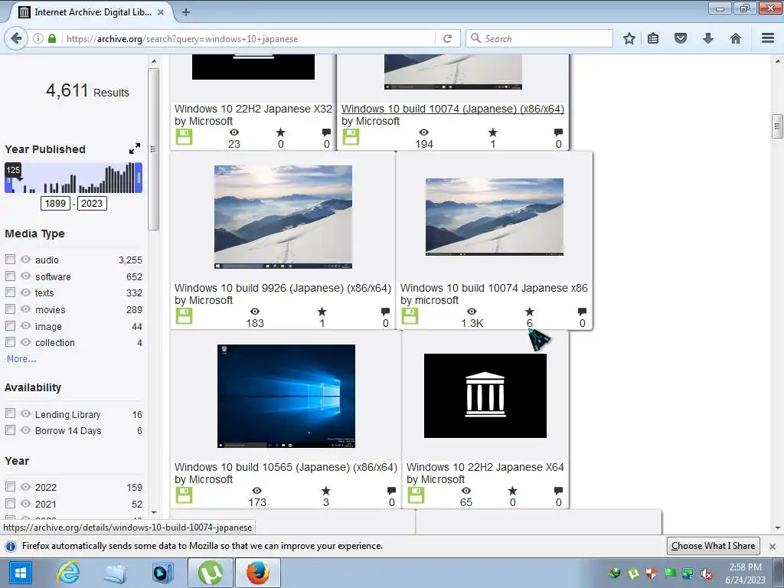This screenshot has height=588, width=784.
Task: Check the 2022 year checkbox
Action: [x=10, y=486]
